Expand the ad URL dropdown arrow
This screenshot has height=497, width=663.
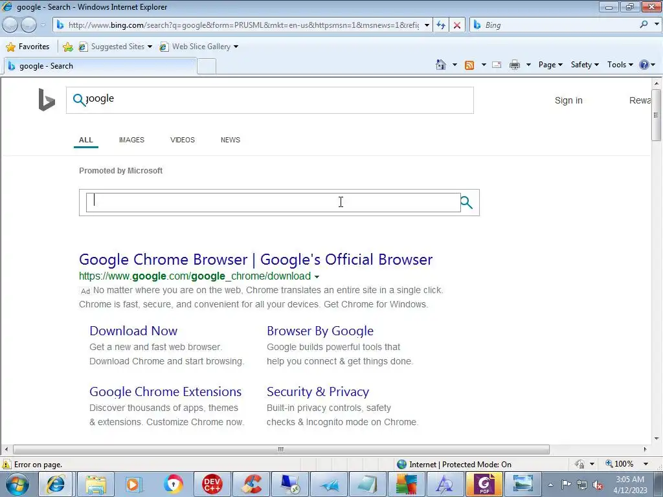(317, 277)
